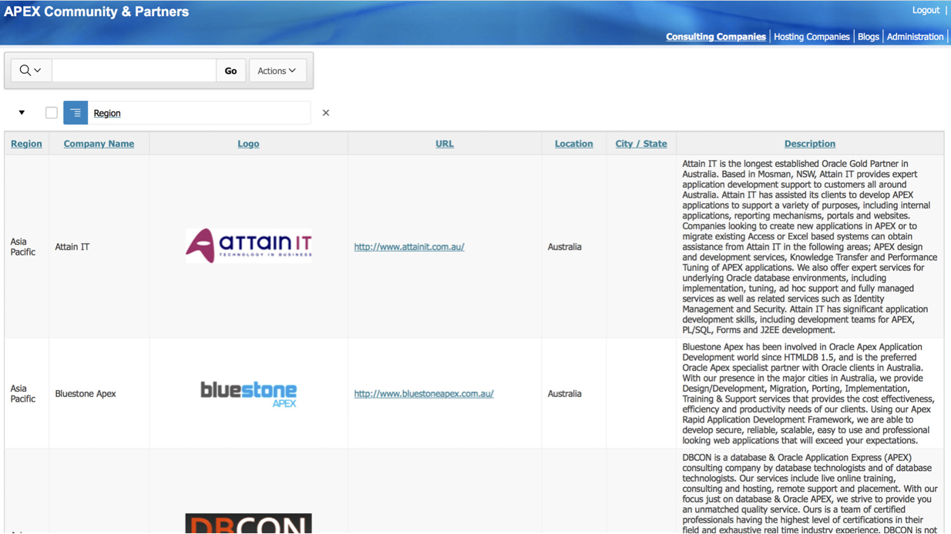The width and height of the screenshot is (951, 534).
Task: Click the Location column header
Action: click(x=574, y=144)
